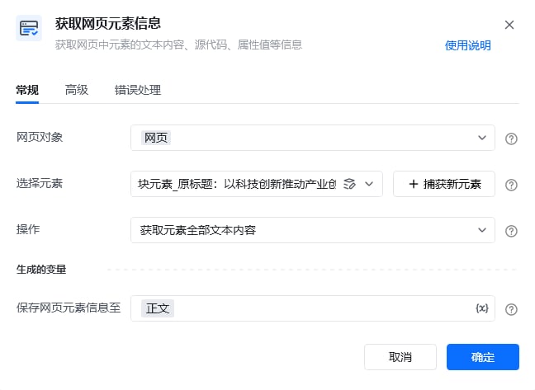535x390 pixels.
Task: Click the 获取元素全部文本内容 option text
Action: [198, 230]
